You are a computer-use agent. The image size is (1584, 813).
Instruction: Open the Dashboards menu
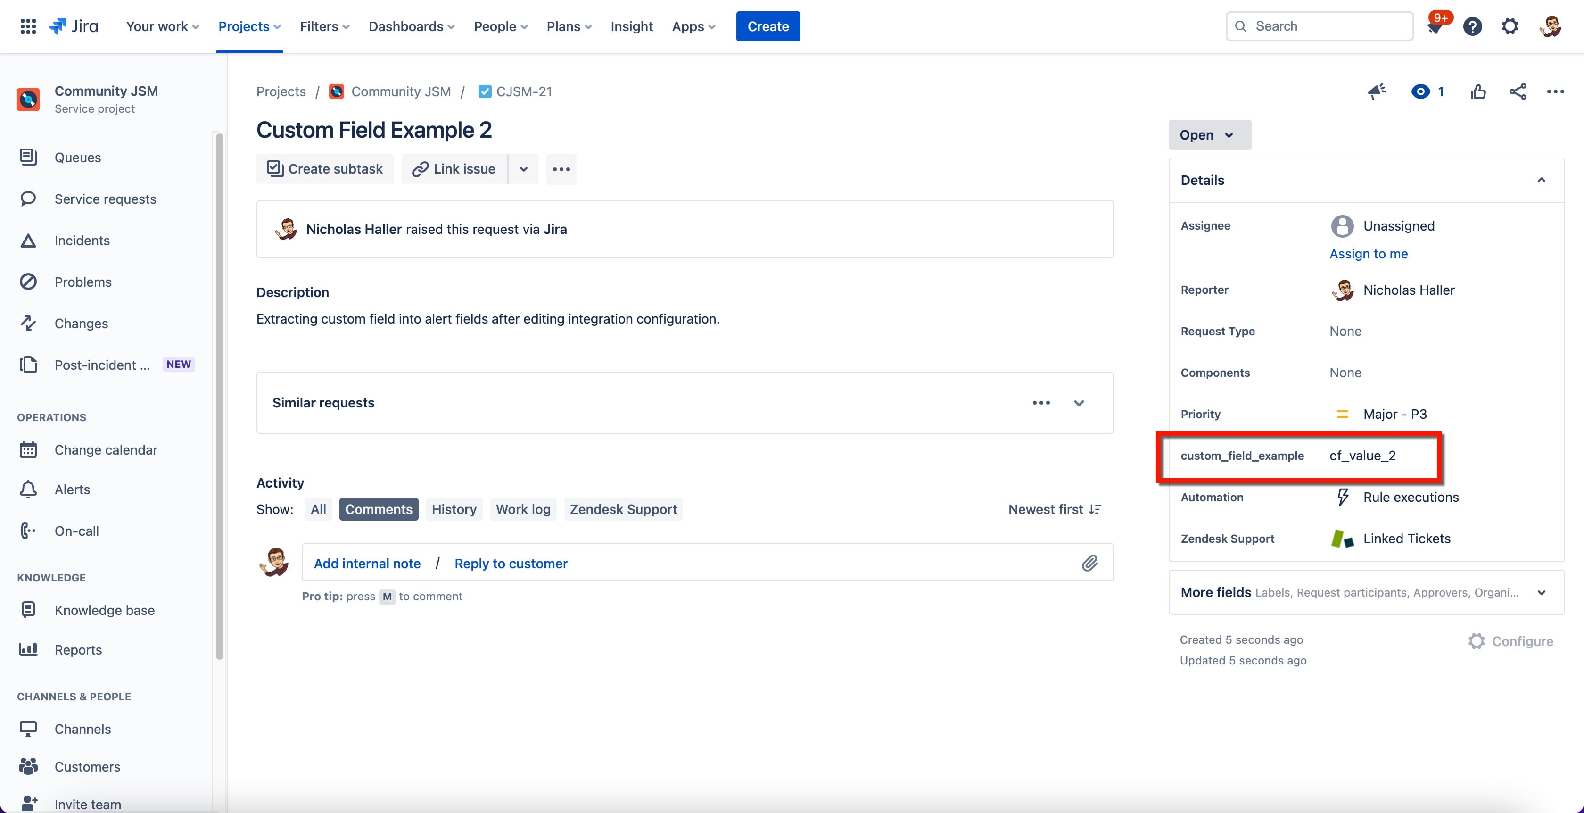pyautogui.click(x=412, y=26)
